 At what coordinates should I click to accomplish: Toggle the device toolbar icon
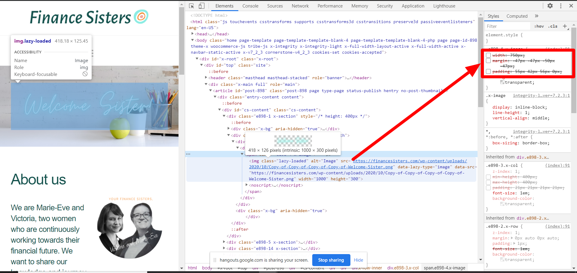pos(202,6)
